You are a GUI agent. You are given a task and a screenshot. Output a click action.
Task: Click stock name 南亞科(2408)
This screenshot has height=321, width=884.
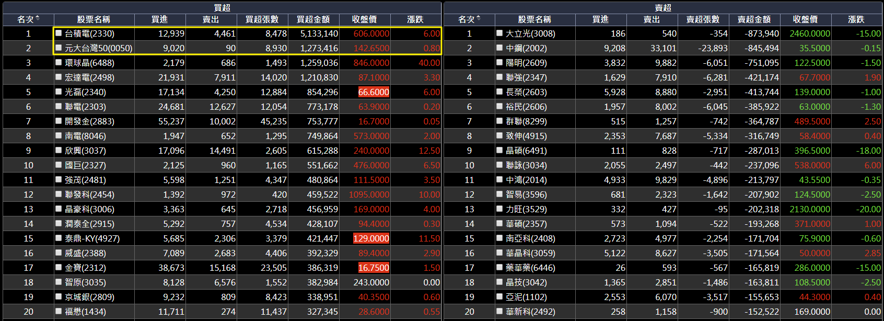(x=530, y=238)
